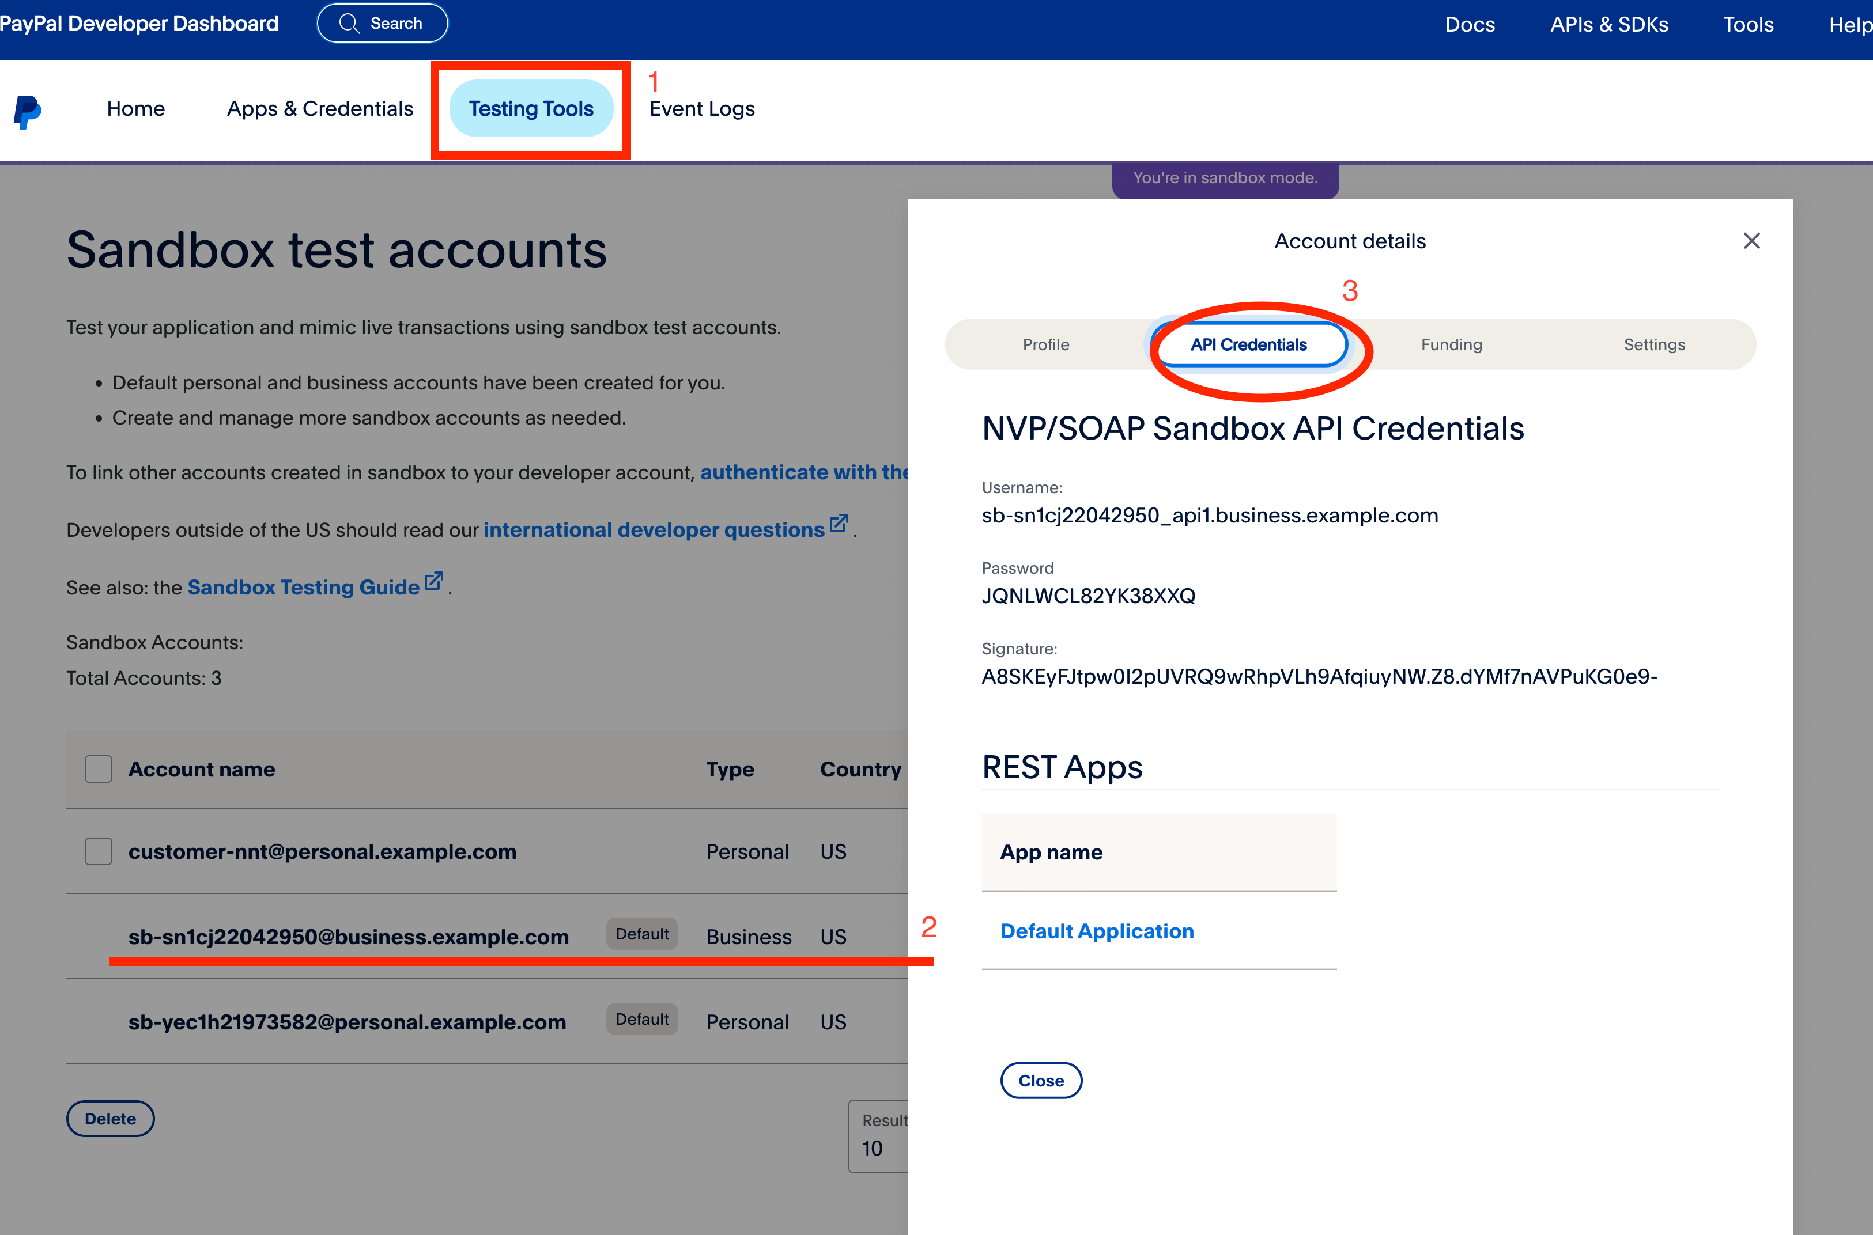
Task: Click the Search field in header
Action: 383,24
